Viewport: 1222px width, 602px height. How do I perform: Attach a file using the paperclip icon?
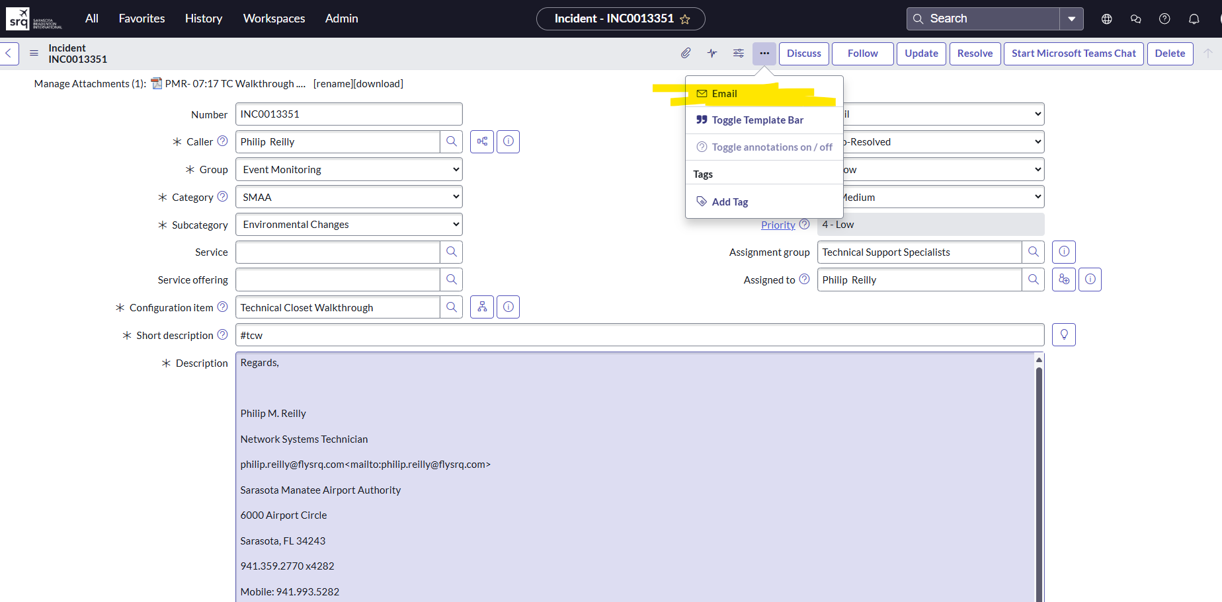(x=686, y=53)
